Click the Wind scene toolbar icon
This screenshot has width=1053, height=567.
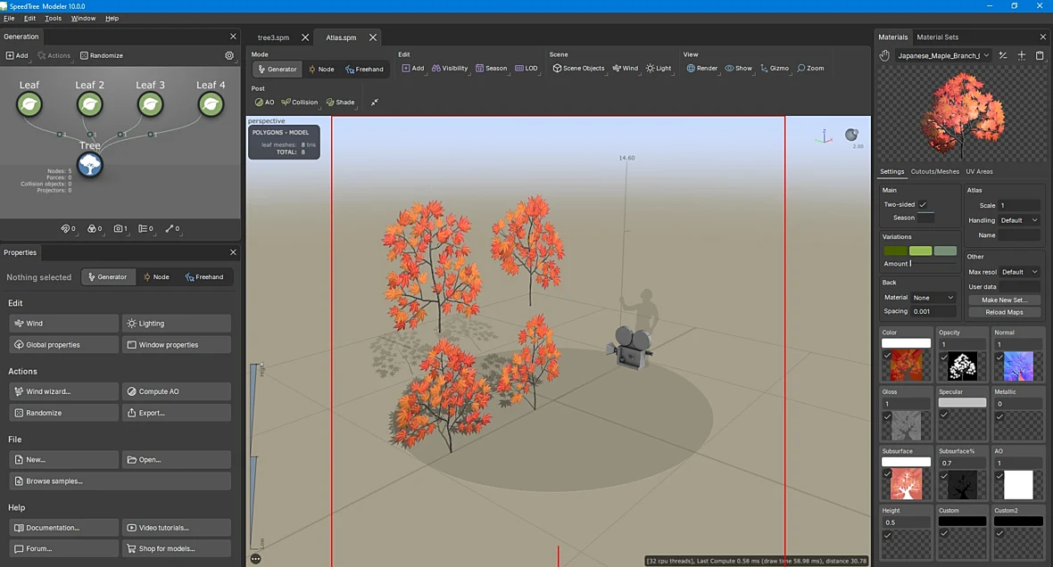(x=625, y=69)
